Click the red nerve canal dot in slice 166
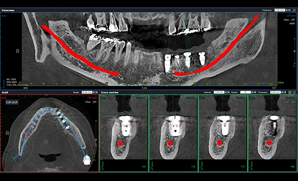The height and width of the screenshot is (181, 298). [x=121, y=144]
